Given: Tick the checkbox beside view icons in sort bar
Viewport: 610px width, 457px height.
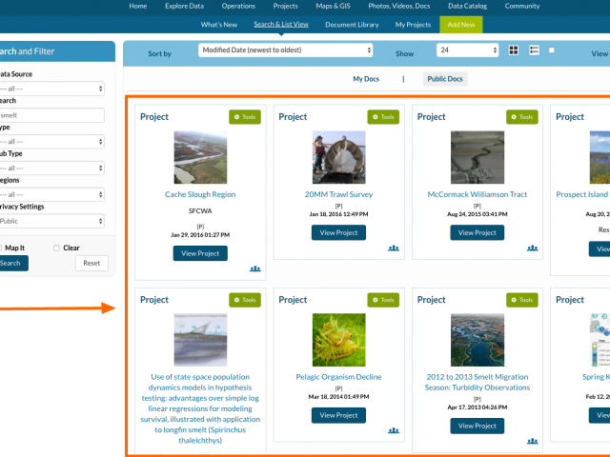Looking at the screenshot, I should click(552, 50).
